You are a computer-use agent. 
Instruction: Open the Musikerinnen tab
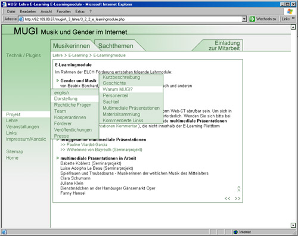(x=72, y=46)
